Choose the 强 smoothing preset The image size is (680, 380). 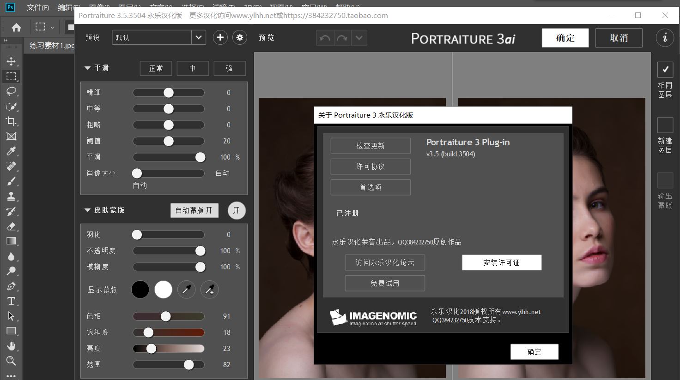pos(230,68)
